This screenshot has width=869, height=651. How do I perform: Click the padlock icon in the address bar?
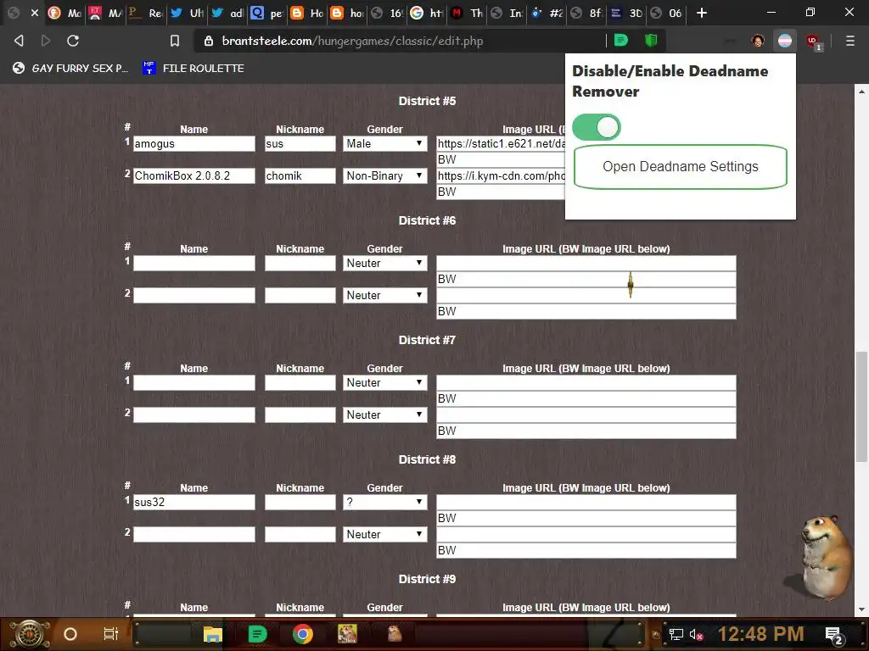209,41
